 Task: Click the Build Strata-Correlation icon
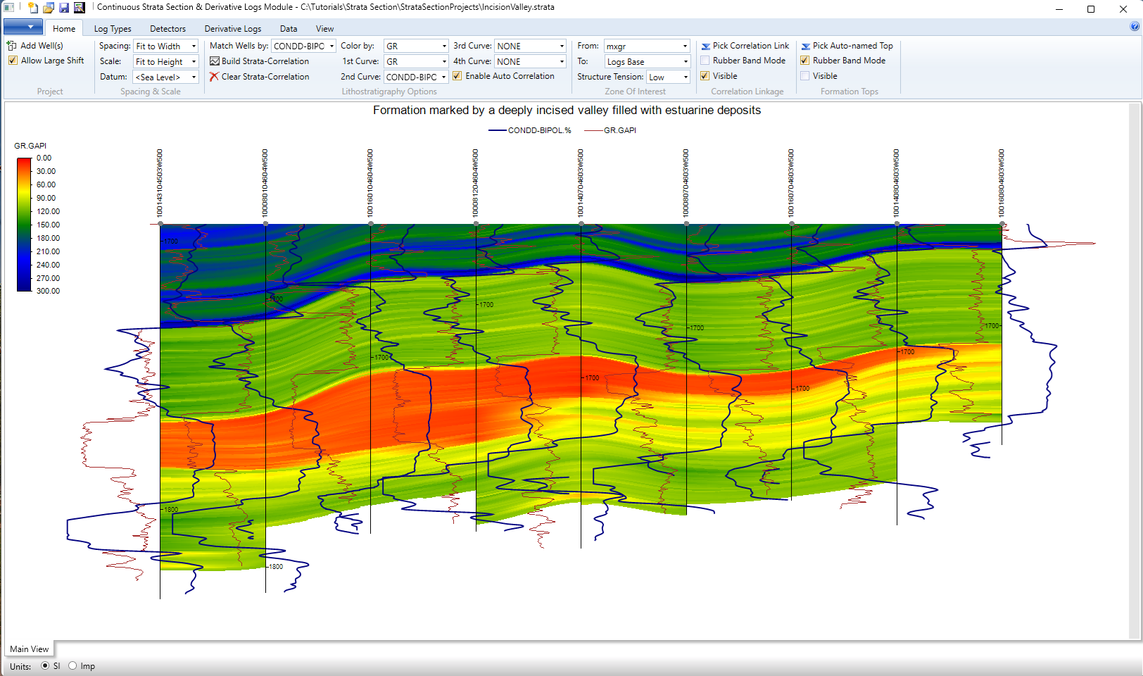coord(215,61)
